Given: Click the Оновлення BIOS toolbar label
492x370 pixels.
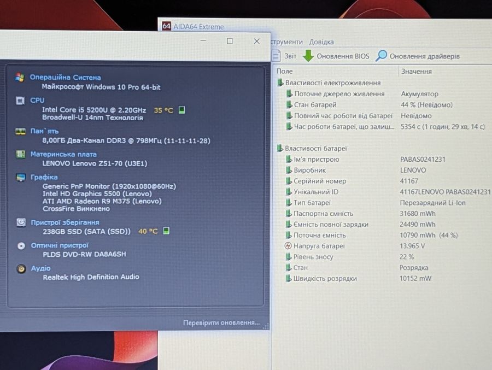Looking at the screenshot, I should coord(343,56).
